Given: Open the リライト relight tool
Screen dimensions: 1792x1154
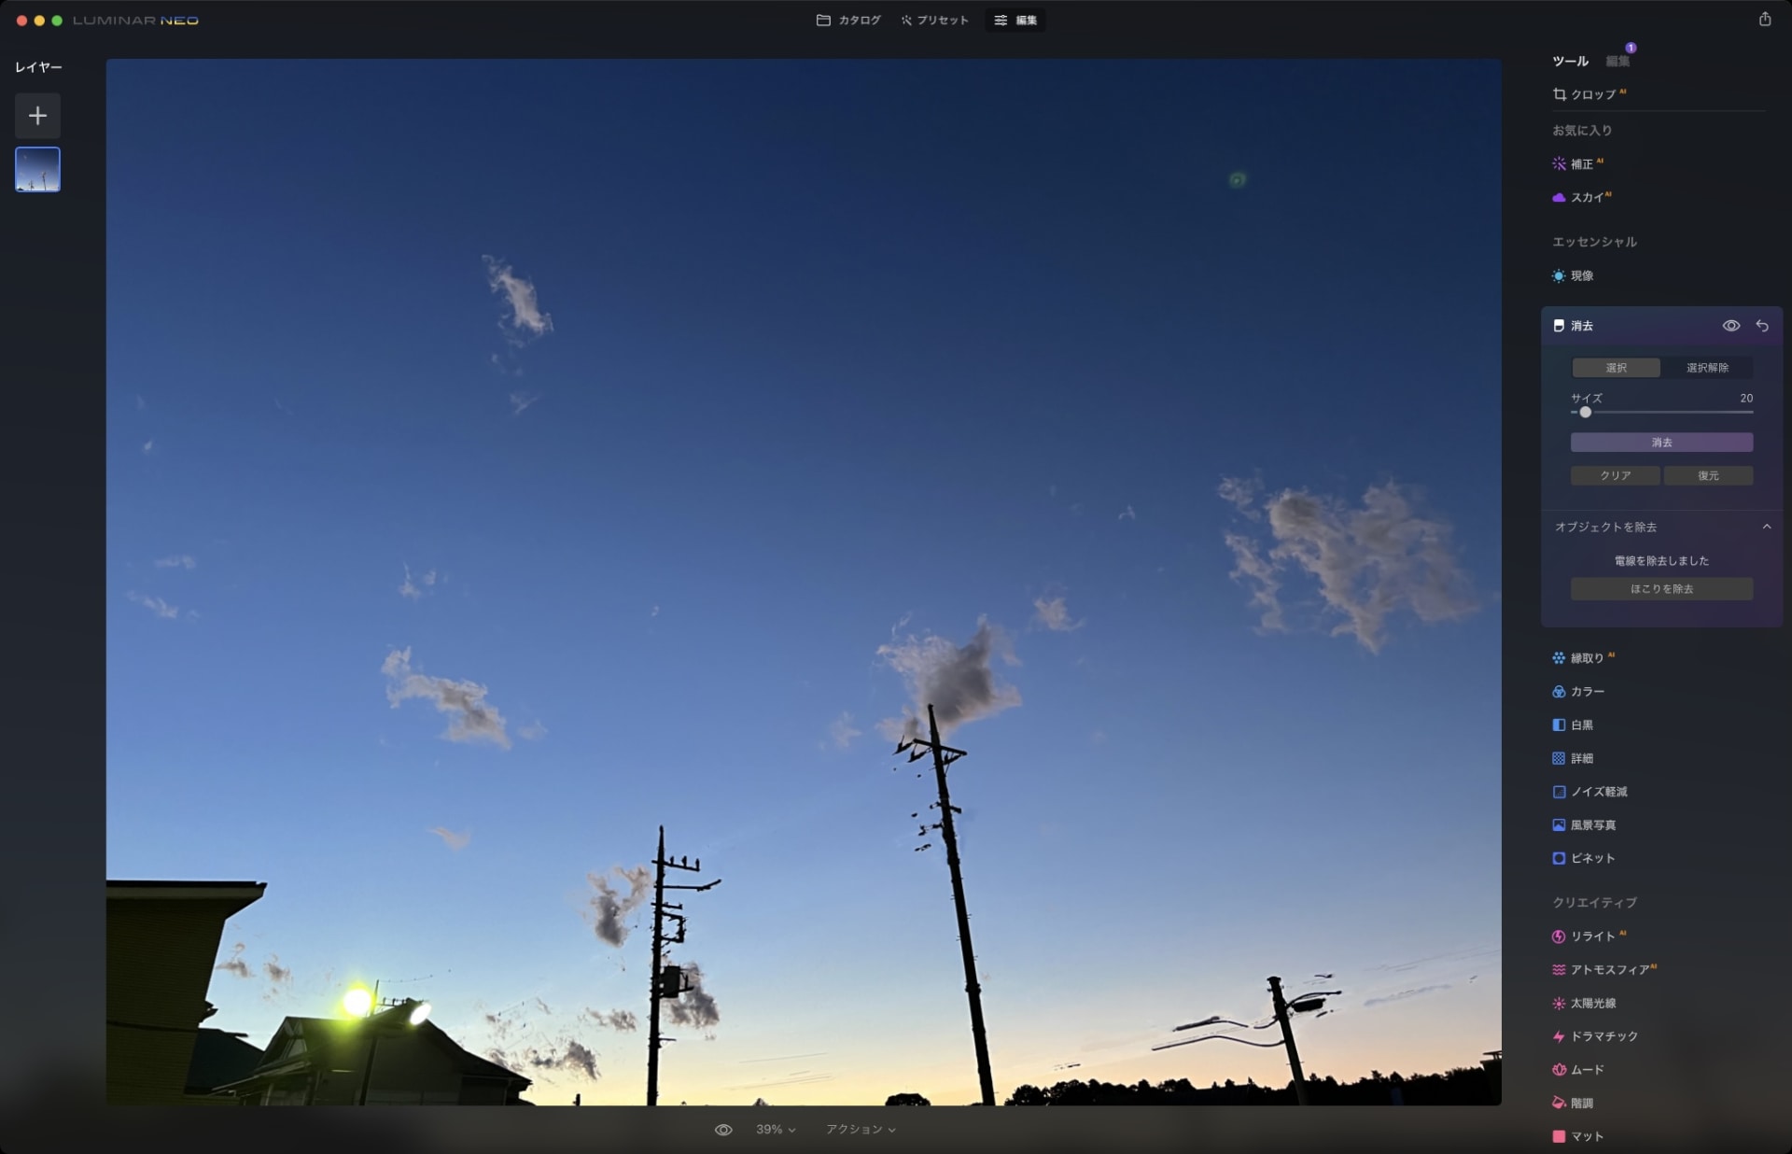Looking at the screenshot, I should pos(1591,936).
